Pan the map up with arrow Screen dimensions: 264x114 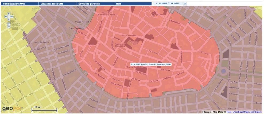[9, 13]
